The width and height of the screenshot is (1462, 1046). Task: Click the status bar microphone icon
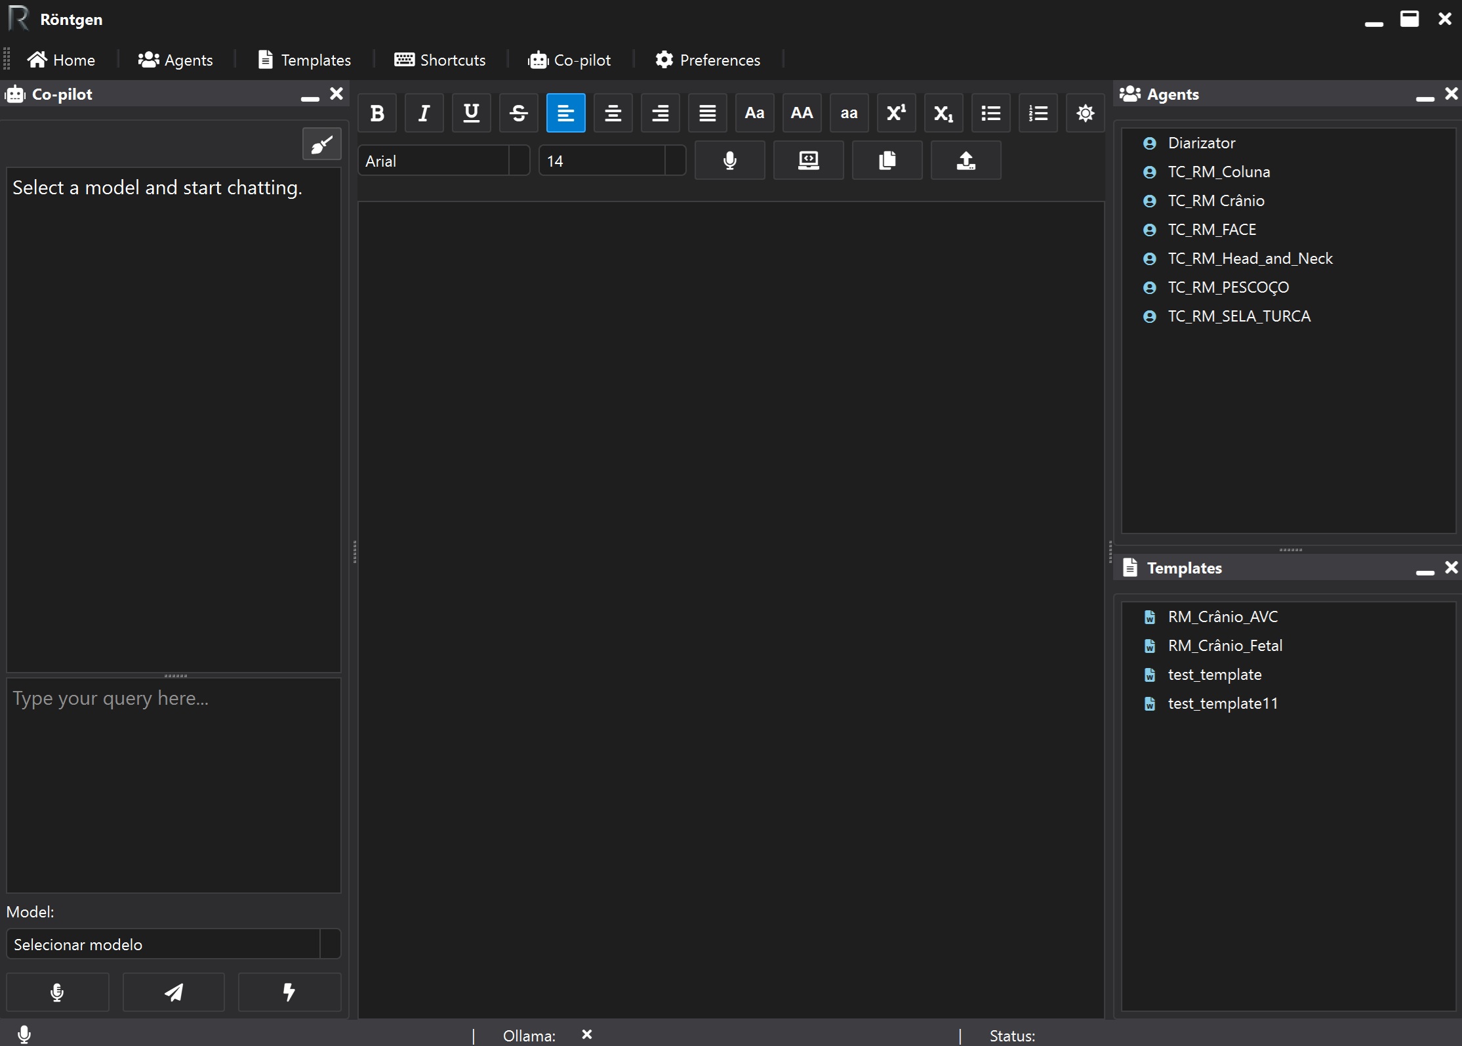point(24,1035)
